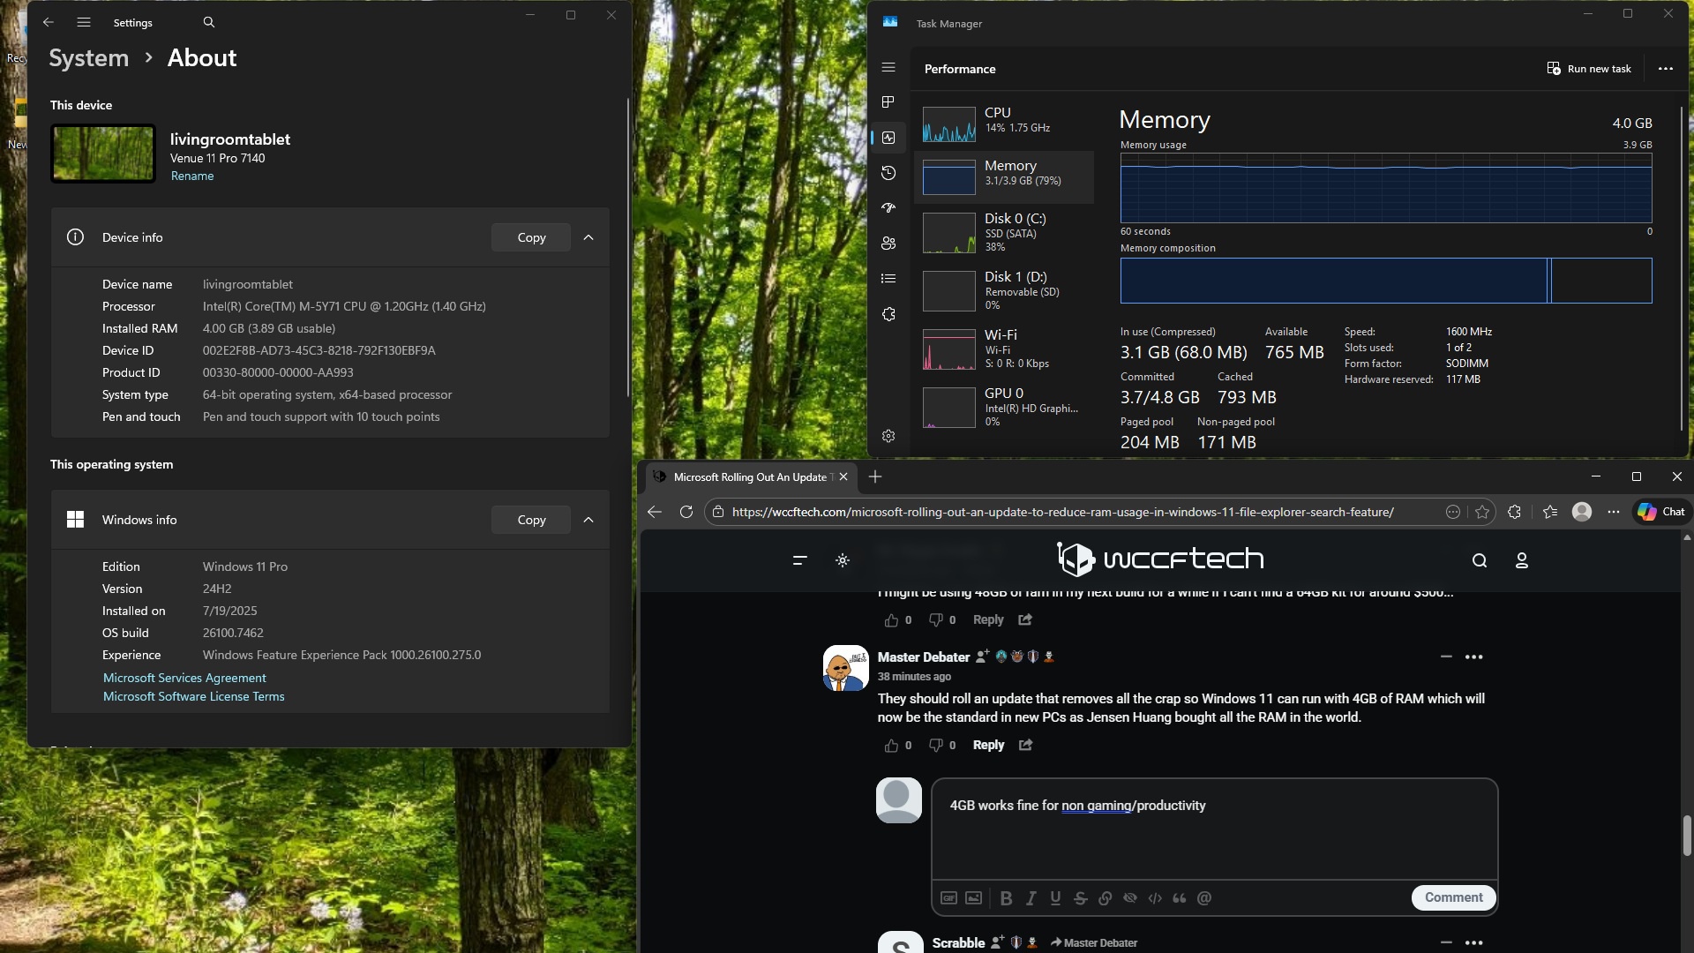
Task: Open browser Settings and more menu
Action: [1614, 512]
